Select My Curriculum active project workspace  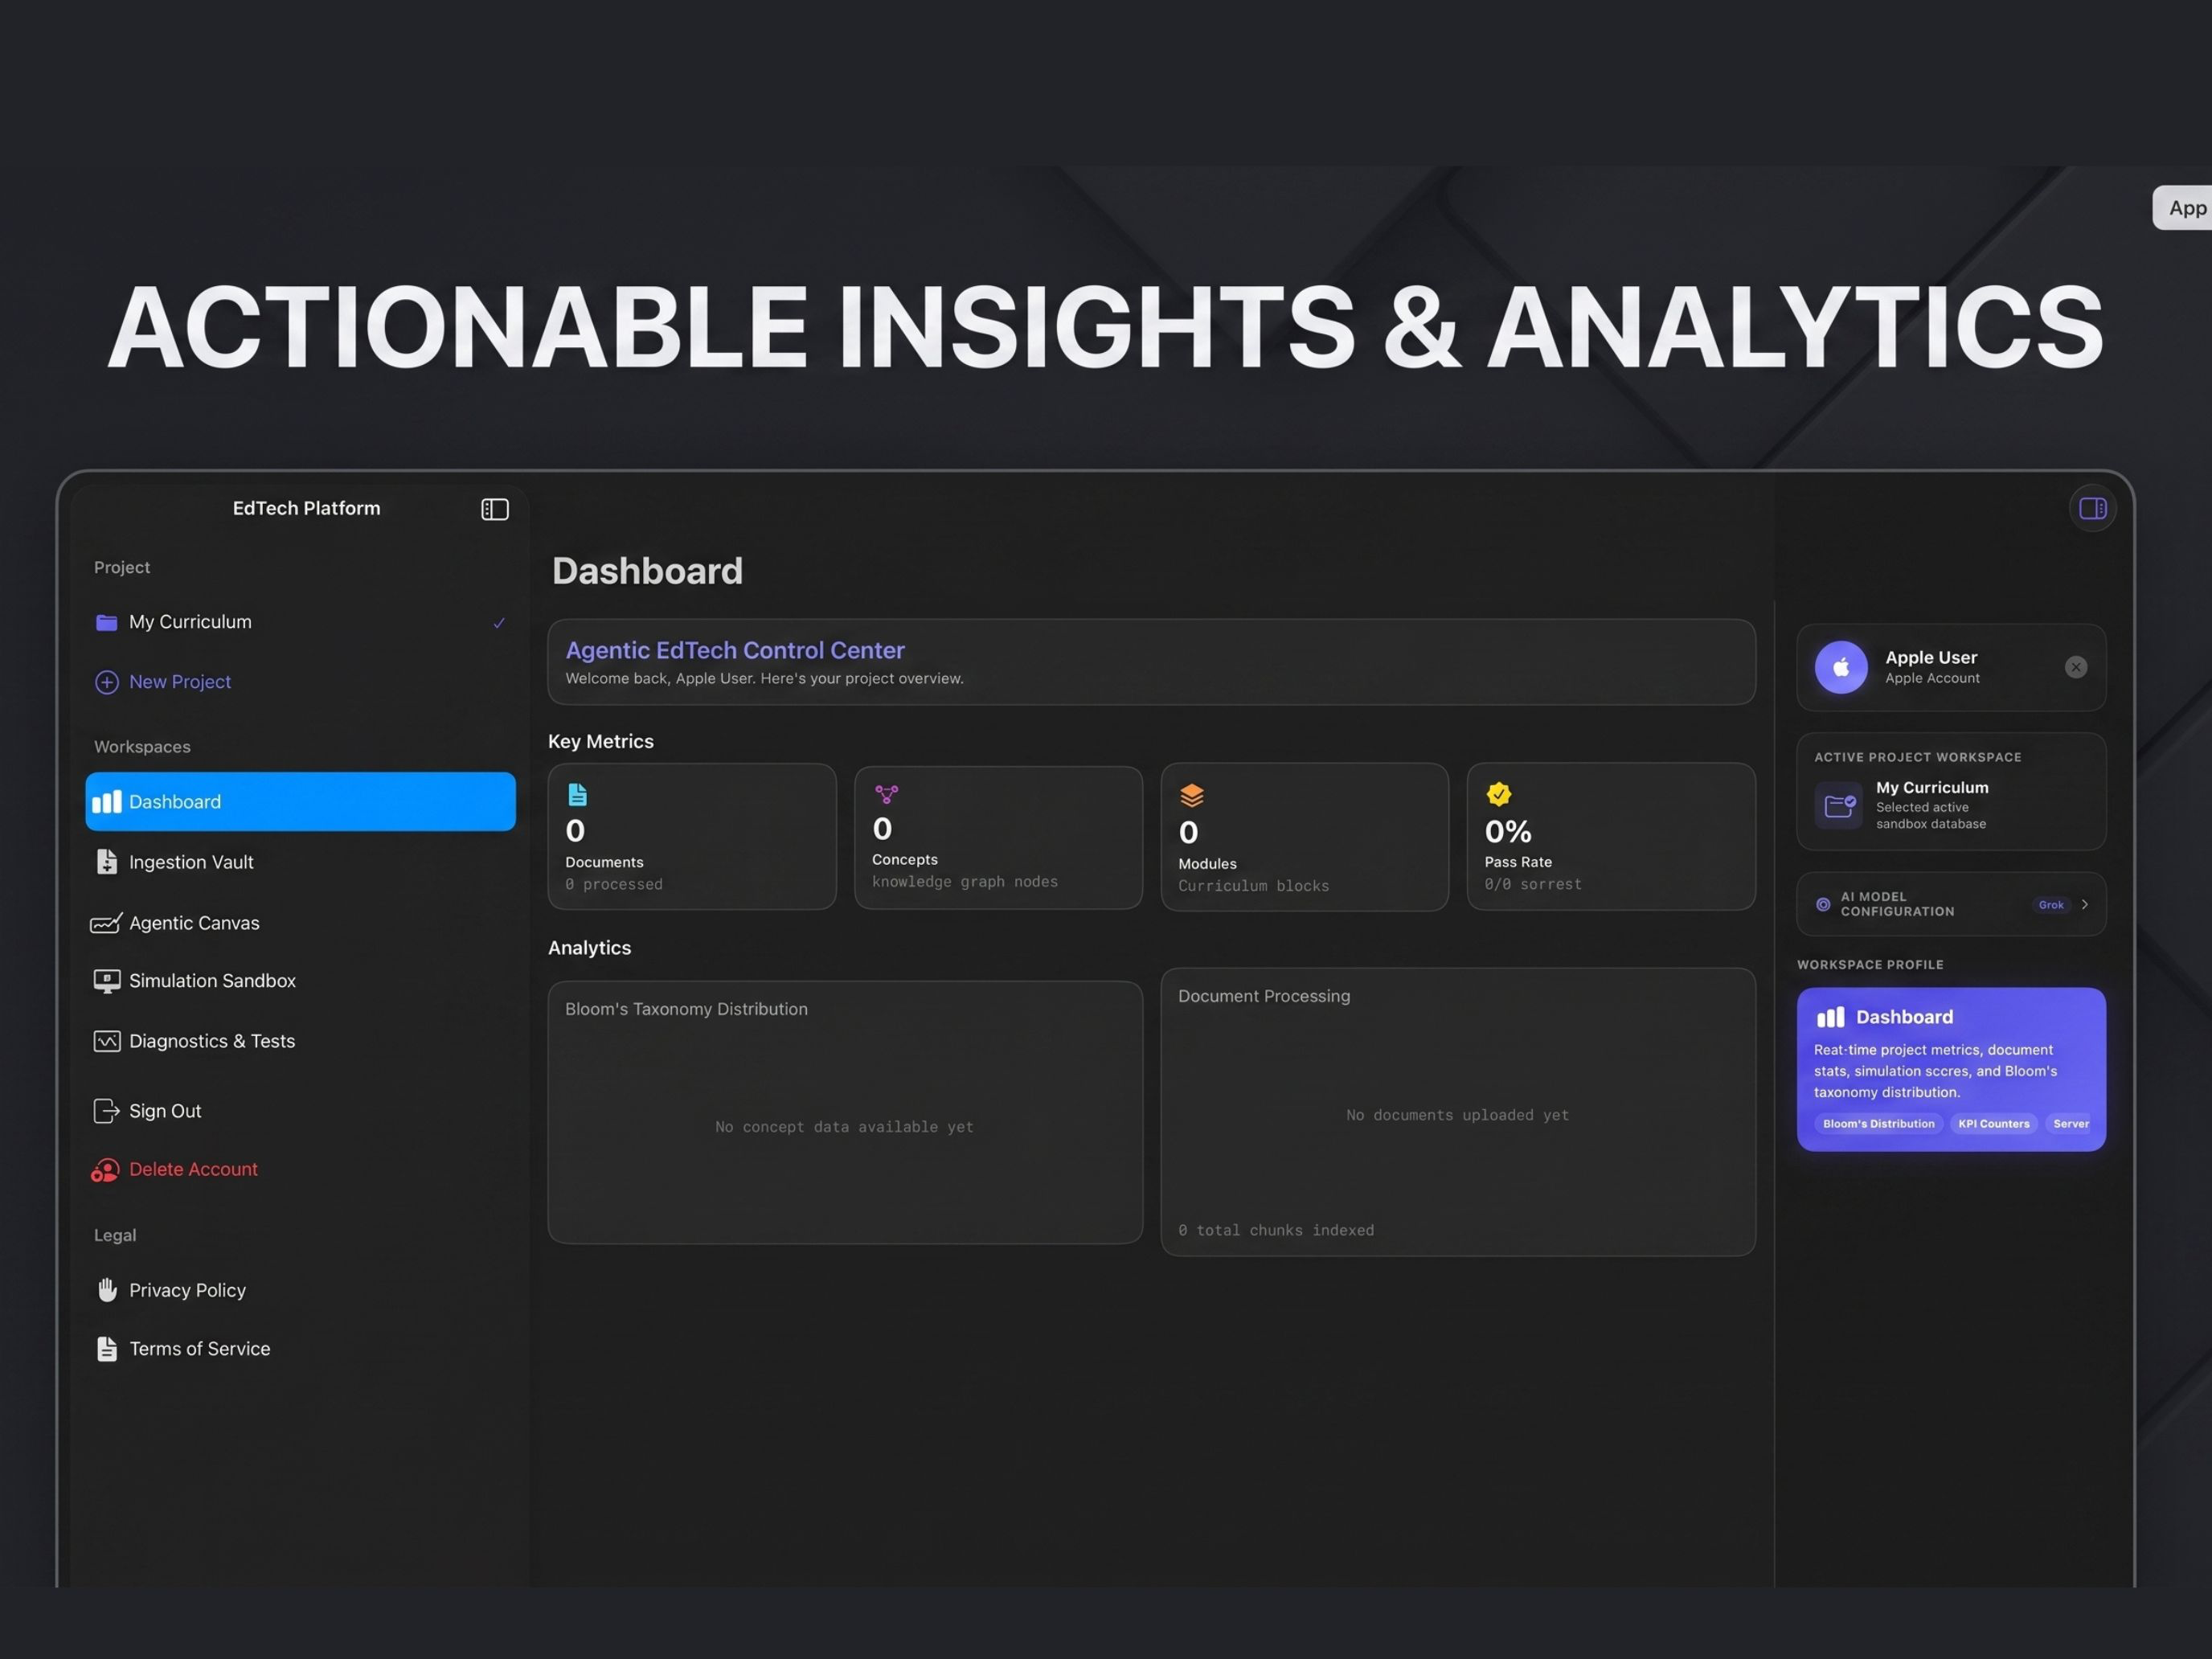coord(1951,791)
